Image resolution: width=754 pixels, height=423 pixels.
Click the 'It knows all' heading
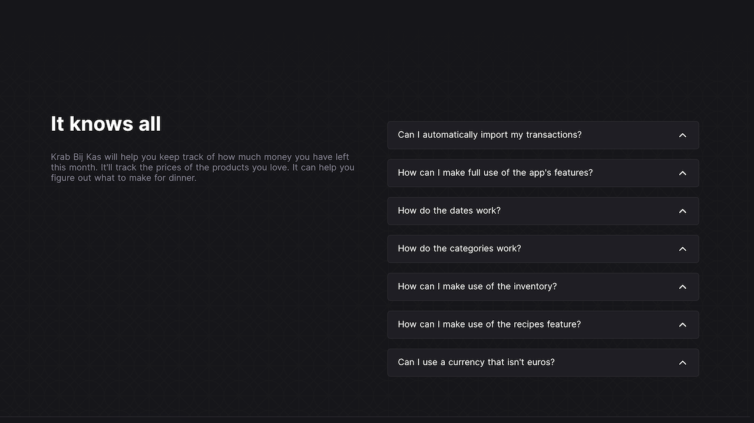tap(105, 123)
